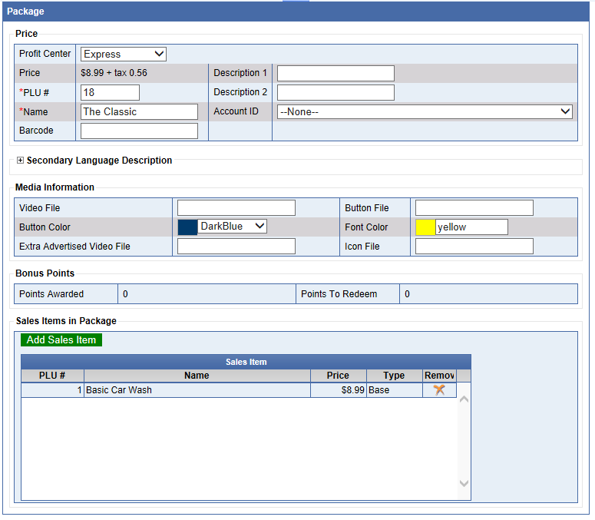
Task: Click the sales item list scroll up arrow
Action: pos(464,399)
